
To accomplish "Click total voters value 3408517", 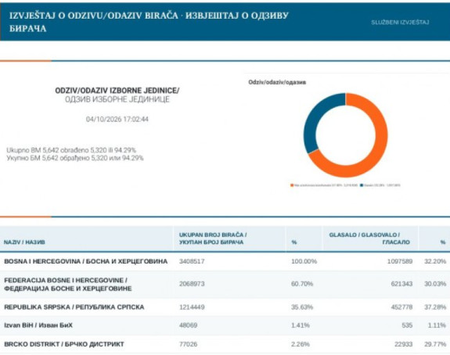I will coord(192,261).
